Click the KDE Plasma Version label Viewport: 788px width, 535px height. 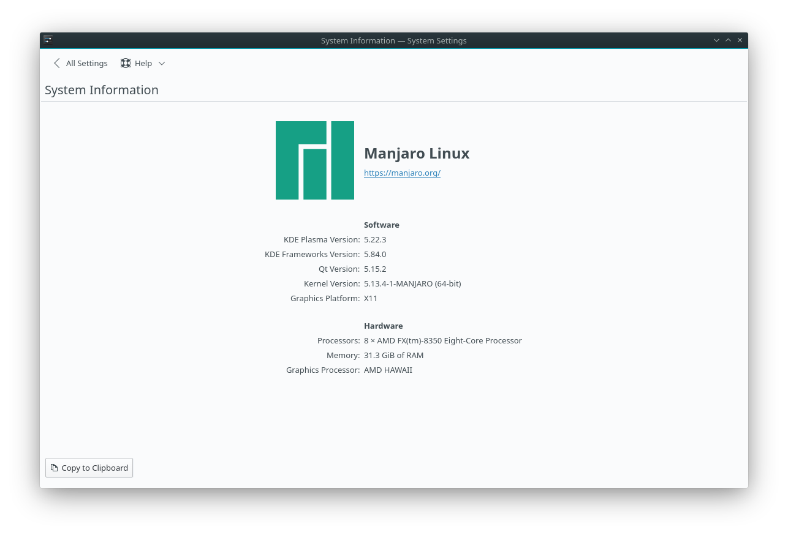pyautogui.click(x=322, y=239)
